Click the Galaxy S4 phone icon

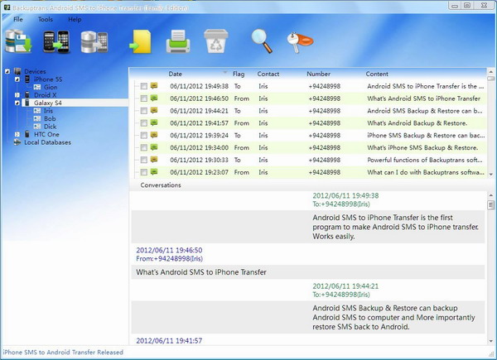(27, 103)
